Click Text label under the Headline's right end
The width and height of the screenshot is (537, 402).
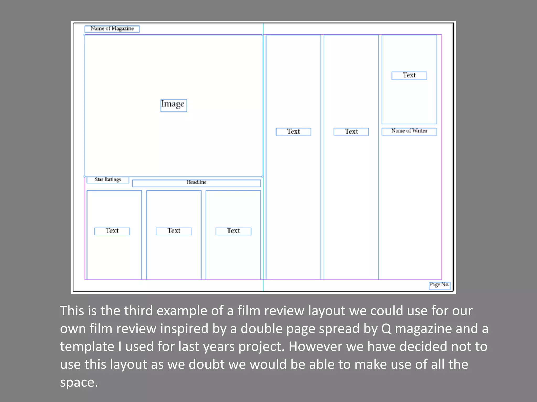tap(233, 231)
